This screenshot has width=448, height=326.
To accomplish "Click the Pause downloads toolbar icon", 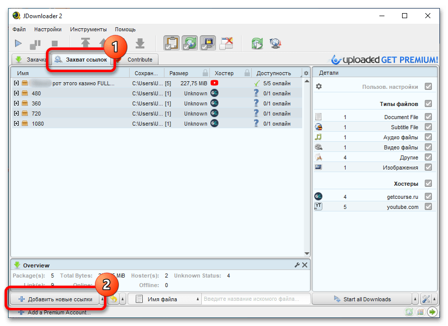I will (x=35, y=44).
